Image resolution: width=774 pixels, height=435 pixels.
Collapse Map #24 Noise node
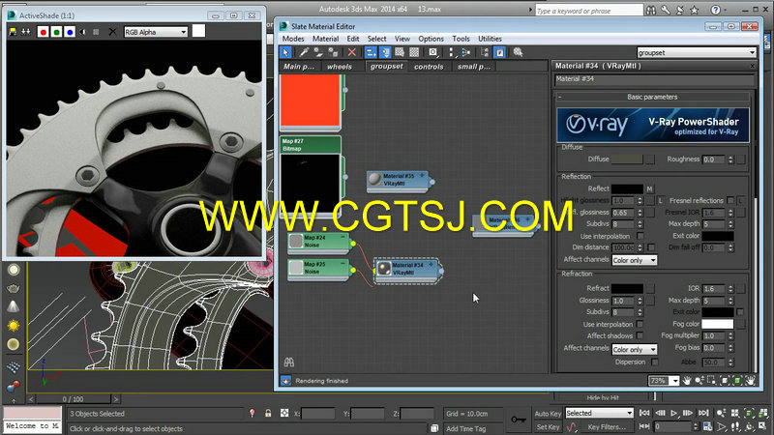[342, 237]
